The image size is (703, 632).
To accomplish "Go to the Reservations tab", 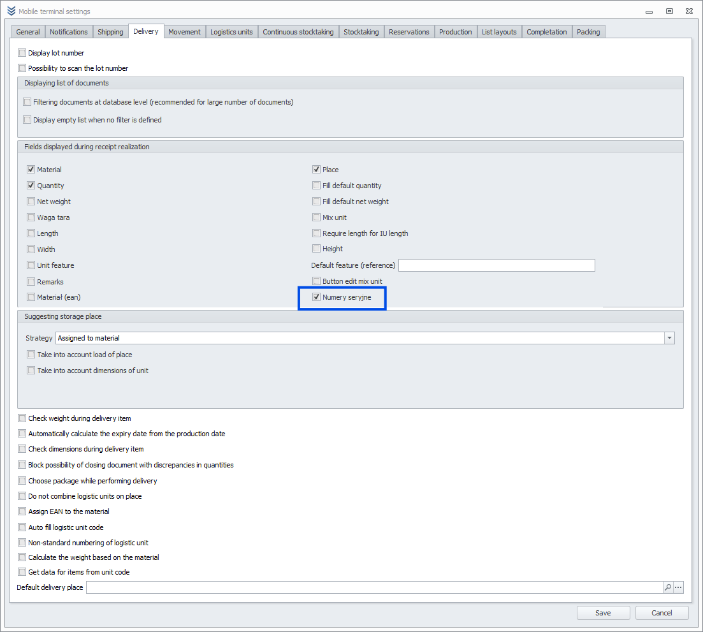I will tap(409, 32).
